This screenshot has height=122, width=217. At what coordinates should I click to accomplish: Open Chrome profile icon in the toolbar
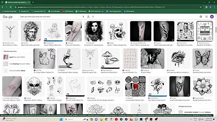[211, 7]
